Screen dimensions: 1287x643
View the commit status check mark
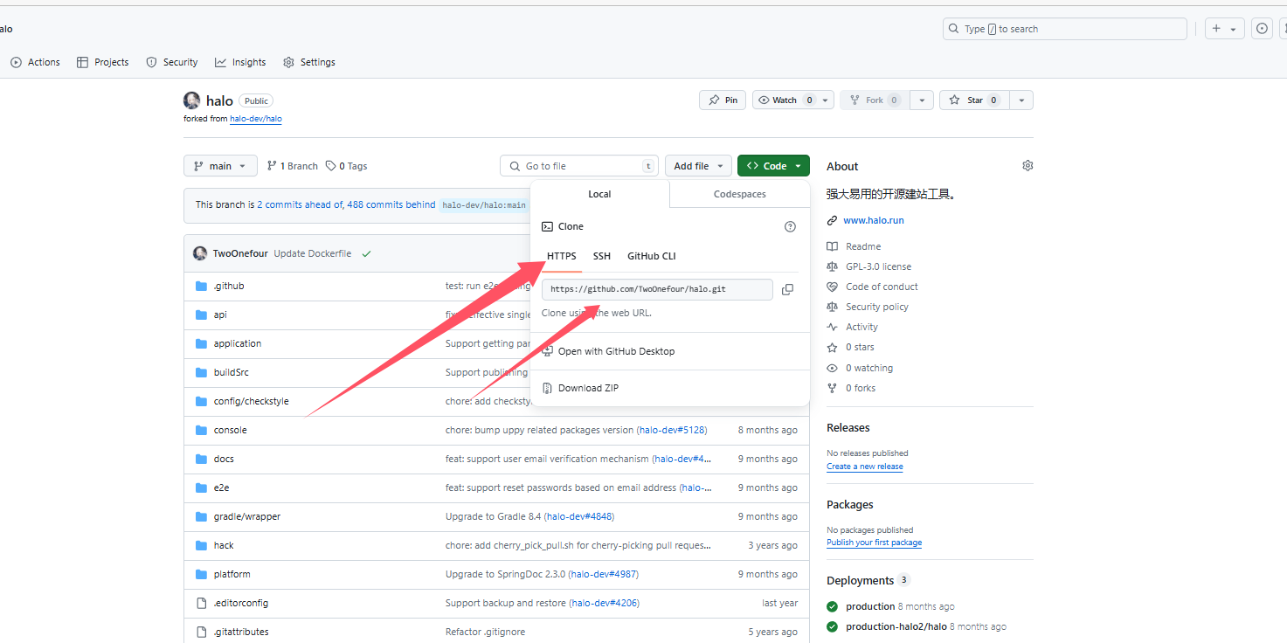coord(366,253)
